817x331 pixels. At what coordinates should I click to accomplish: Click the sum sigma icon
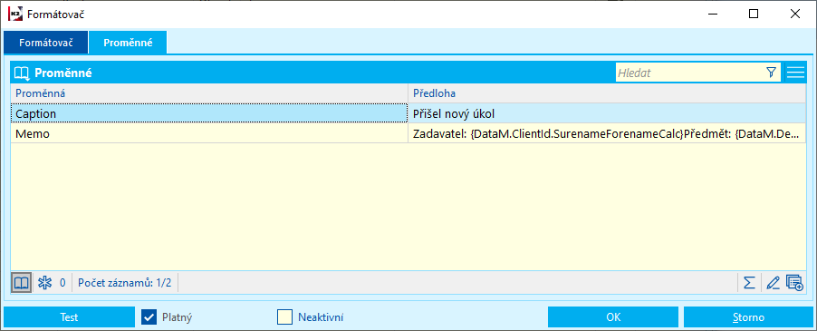click(749, 283)
